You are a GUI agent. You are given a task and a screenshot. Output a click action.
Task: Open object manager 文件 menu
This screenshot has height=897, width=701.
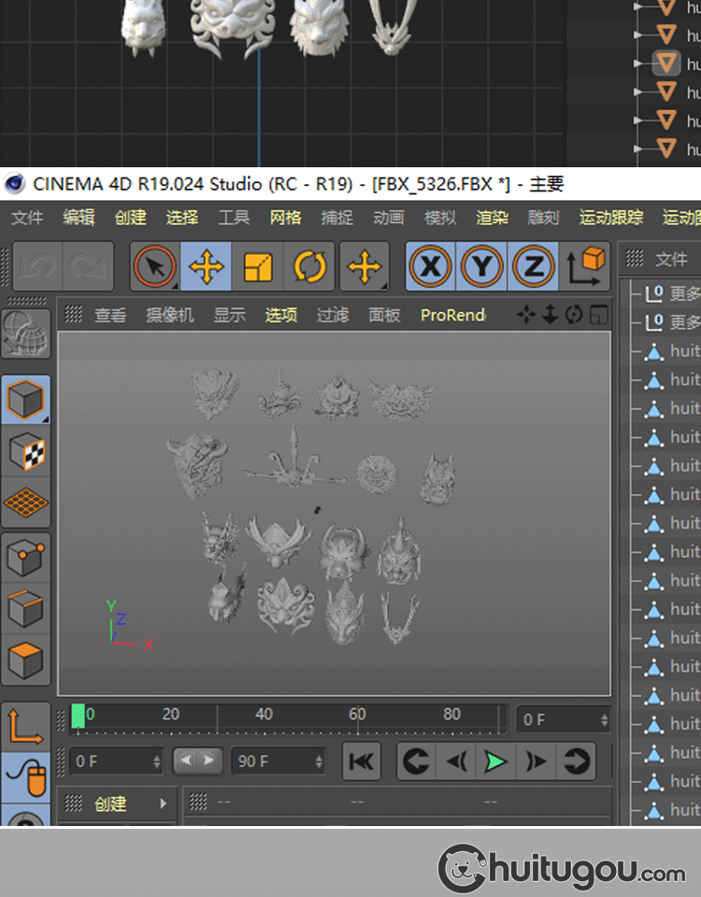tap(671, 259)
